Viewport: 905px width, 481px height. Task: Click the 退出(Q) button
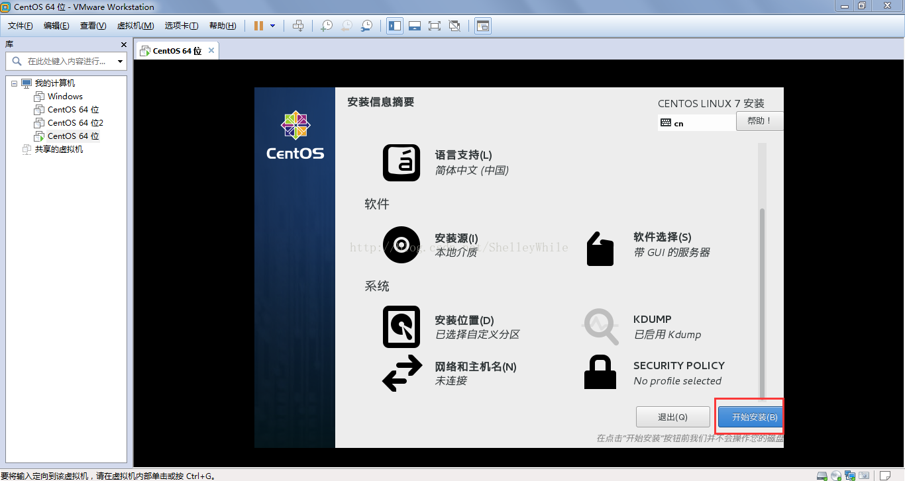click(x=672, y=417)
